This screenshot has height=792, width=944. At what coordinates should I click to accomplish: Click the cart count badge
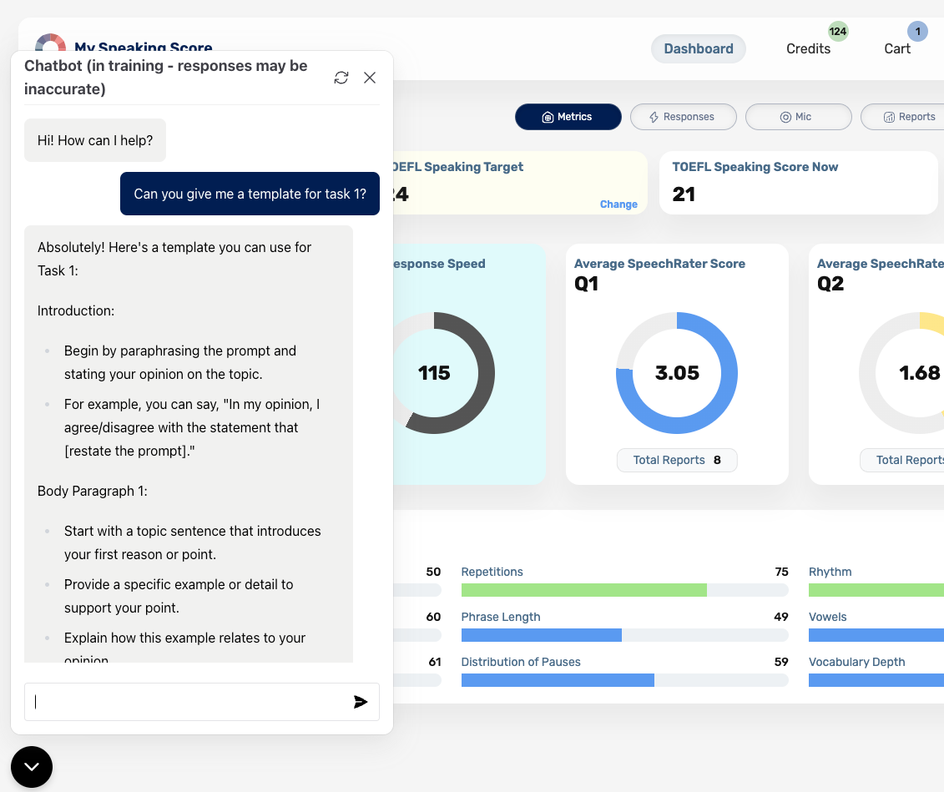coord(917,31)
